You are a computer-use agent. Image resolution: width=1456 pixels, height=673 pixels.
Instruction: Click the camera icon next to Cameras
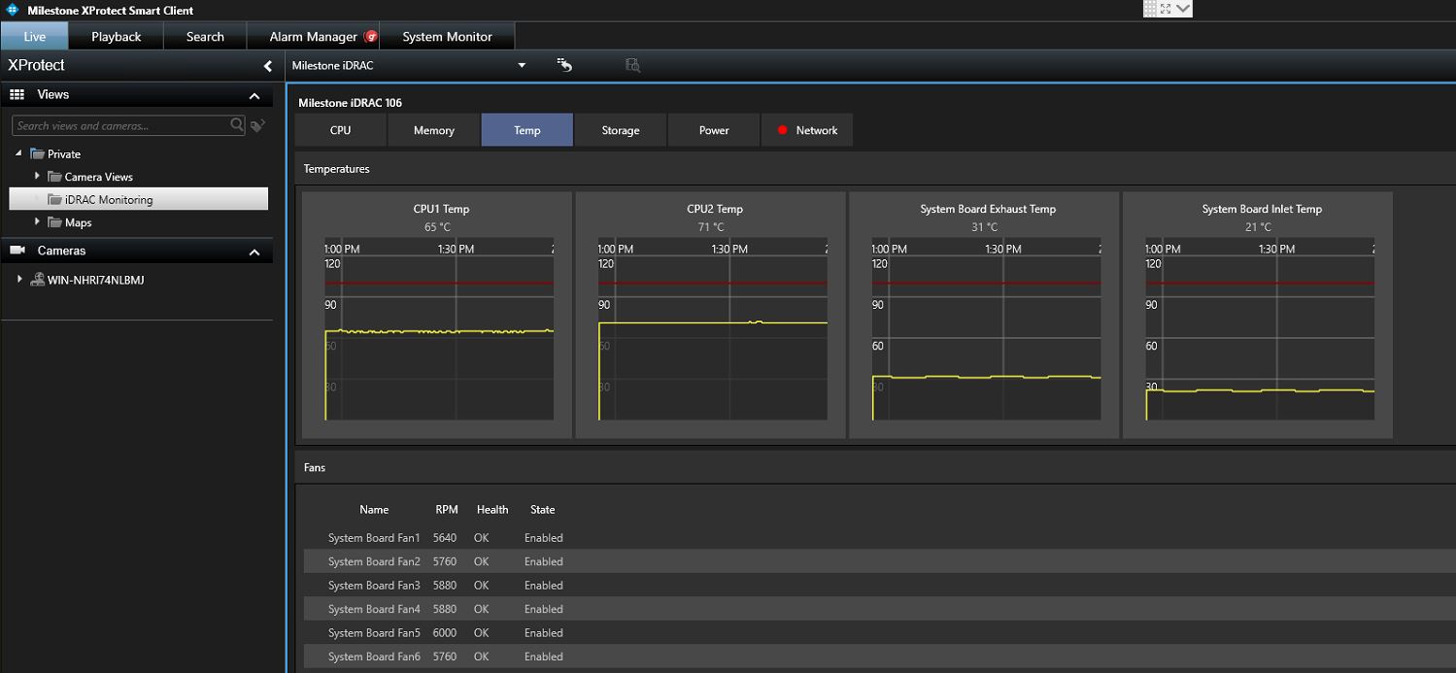coord(17,251)
